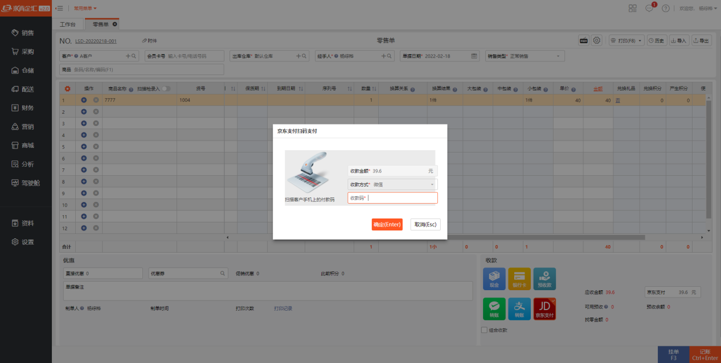The width and height of the screenshot is (721, 363).
Task: Click the JD Pay (京东支付) payment icon
Action: coord(544,308)
